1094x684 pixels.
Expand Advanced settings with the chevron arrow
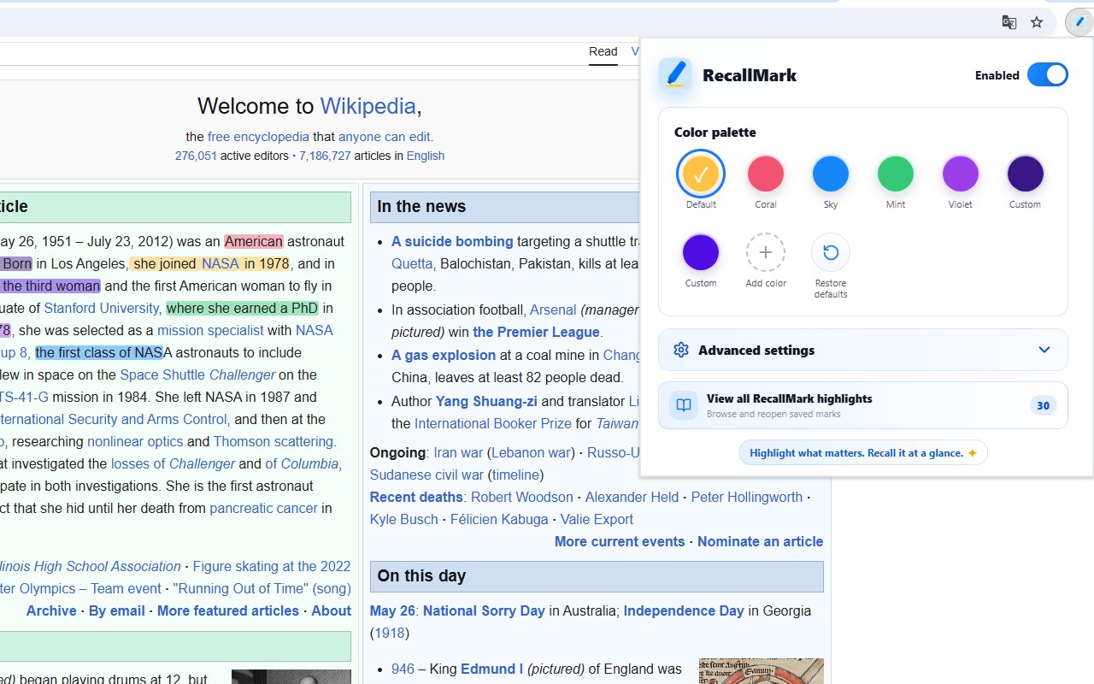[x=1044, y=350]
